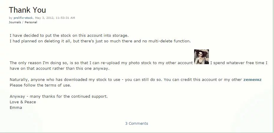Open the Personal subcategory link

[31, 22]
